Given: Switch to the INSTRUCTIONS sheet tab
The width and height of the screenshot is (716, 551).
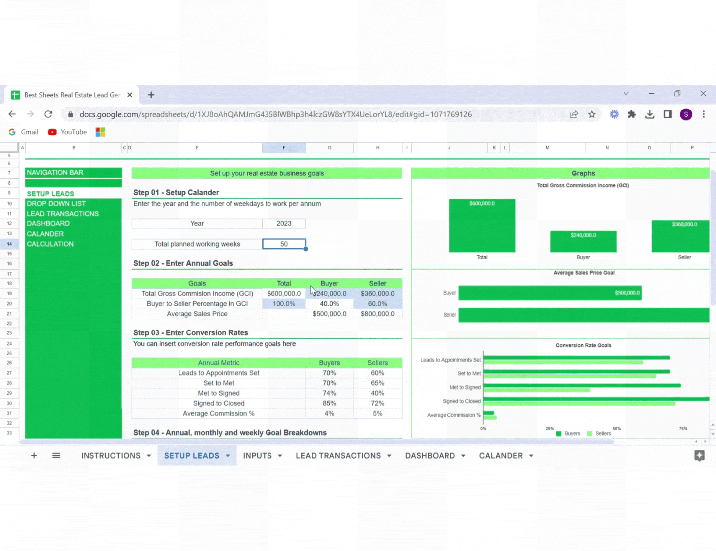Looking at the screenshot, I should tap(111, 456).
